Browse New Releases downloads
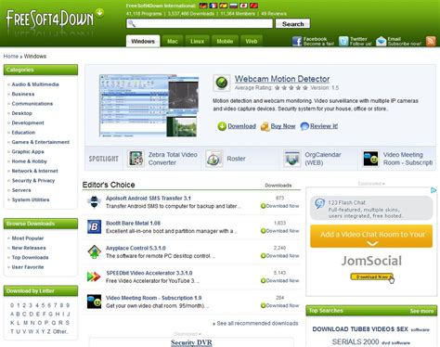This screenshot has height=347, width=440. click(29, 248)
